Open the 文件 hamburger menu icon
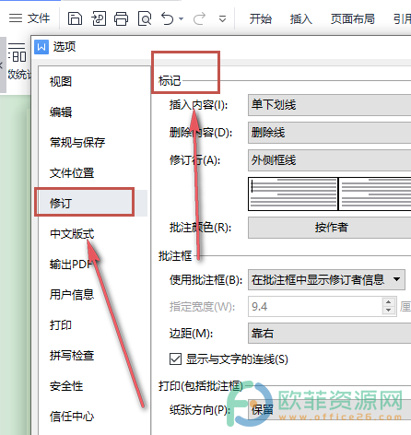This screenshot has width=411, height=435. 16,18
